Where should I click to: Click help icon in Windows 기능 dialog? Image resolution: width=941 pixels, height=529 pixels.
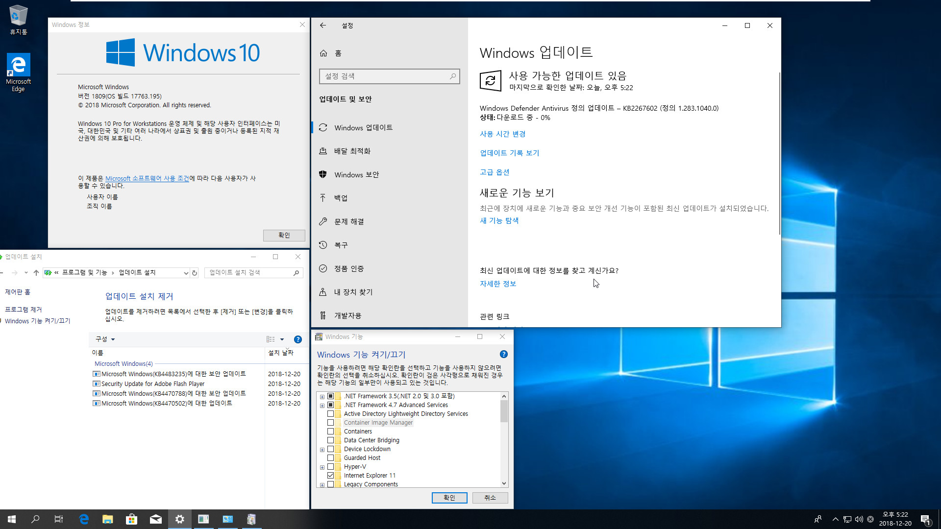(x=503, y=354)
